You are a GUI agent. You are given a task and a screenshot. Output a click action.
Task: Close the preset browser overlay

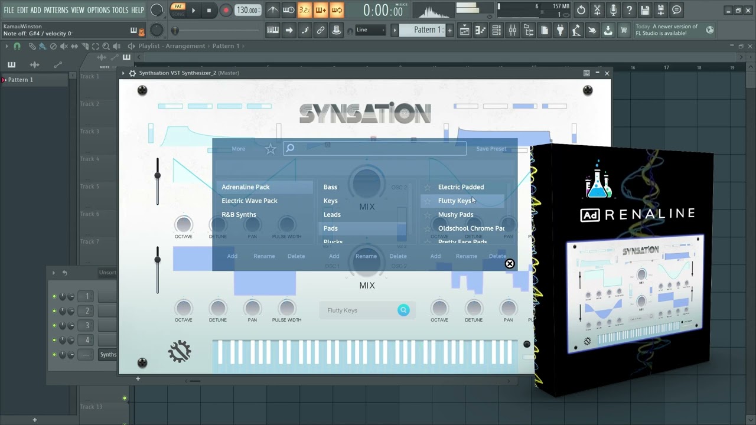coord(510,264)
